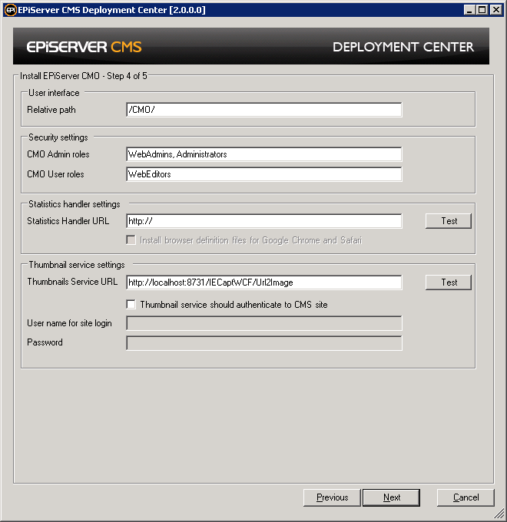Click the 'Thumbnail service settings' group title

click(x=77, y=265)
